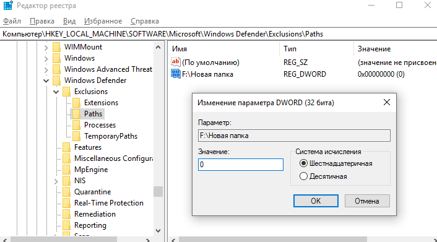Confirm the dialog with OK
437x242 pixels.
coord(316,201)
